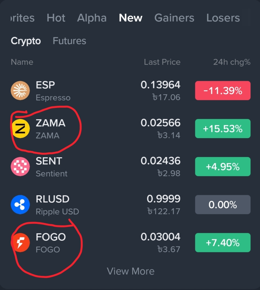Switch to the Hot tab

tap(56, 18)
